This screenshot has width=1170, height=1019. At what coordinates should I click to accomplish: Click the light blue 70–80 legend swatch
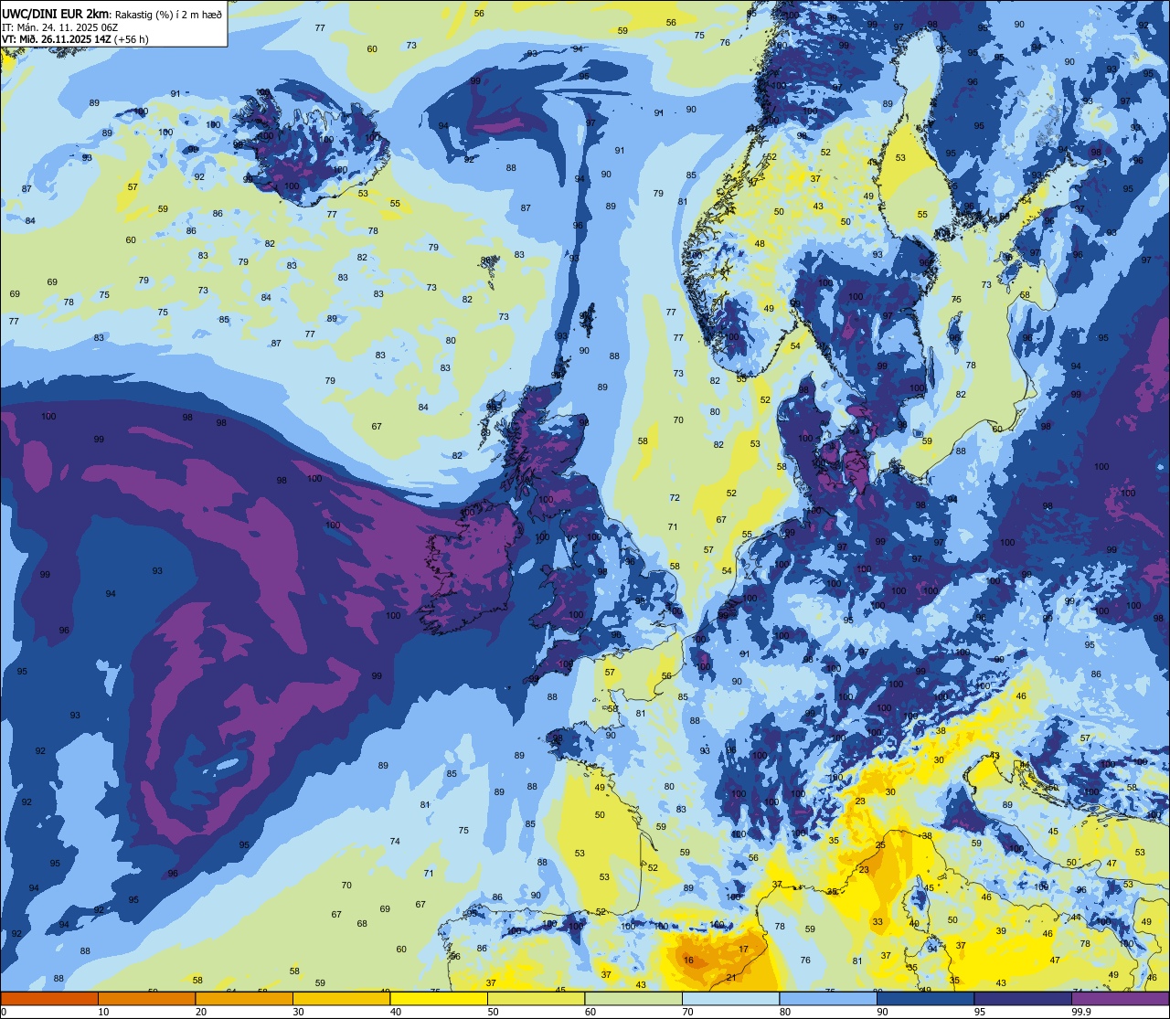click(x=730, y=998)
